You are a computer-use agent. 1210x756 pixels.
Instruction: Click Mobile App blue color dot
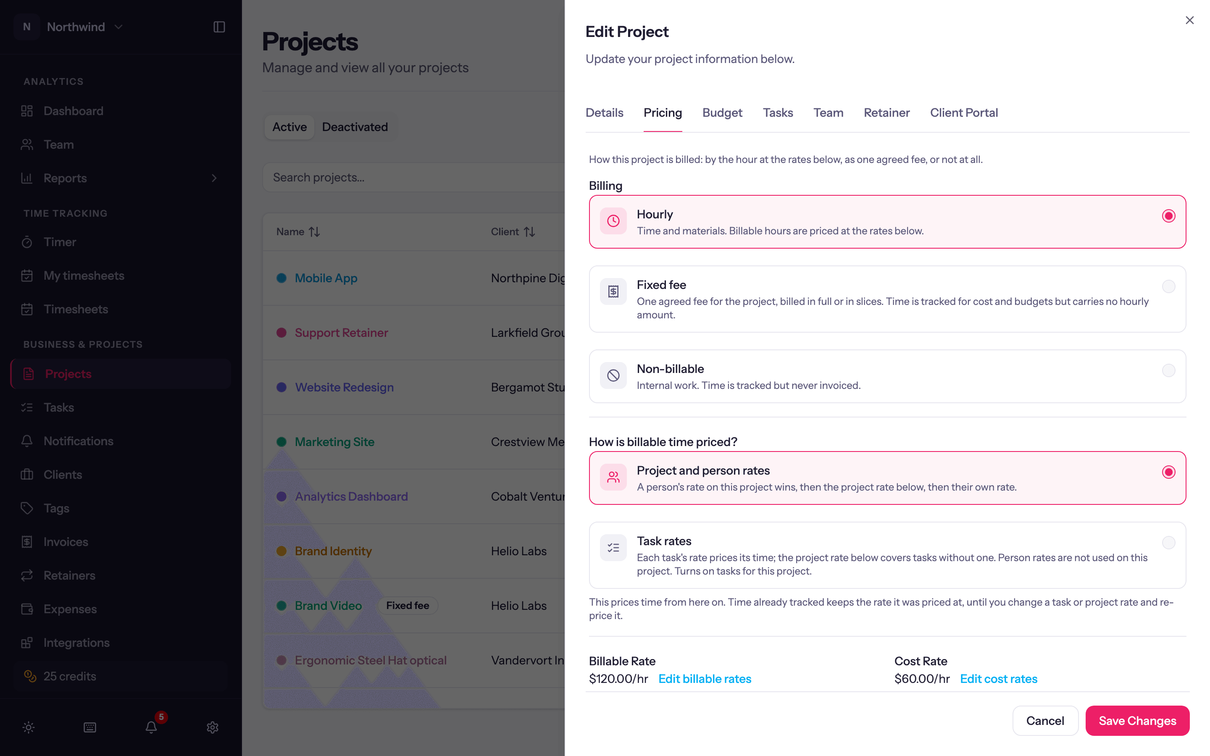(281, 278)
